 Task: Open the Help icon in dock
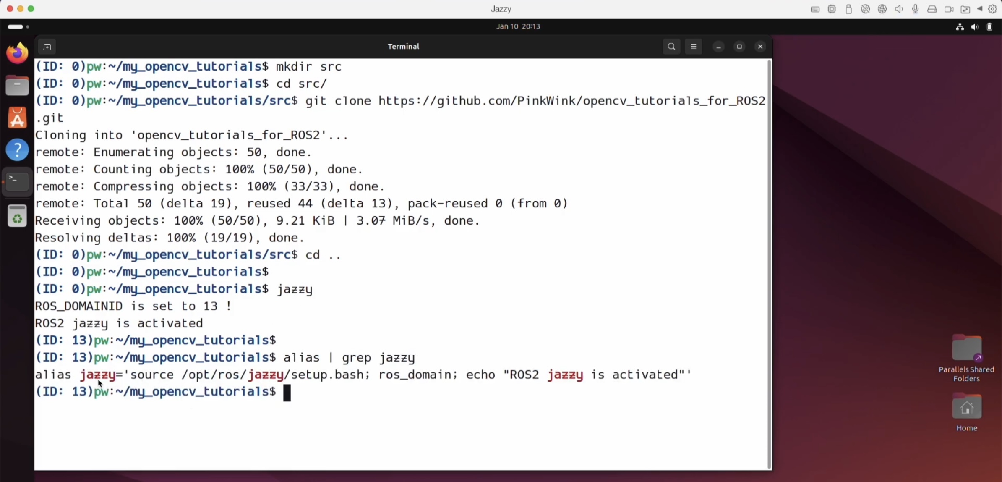pos(17,150)
